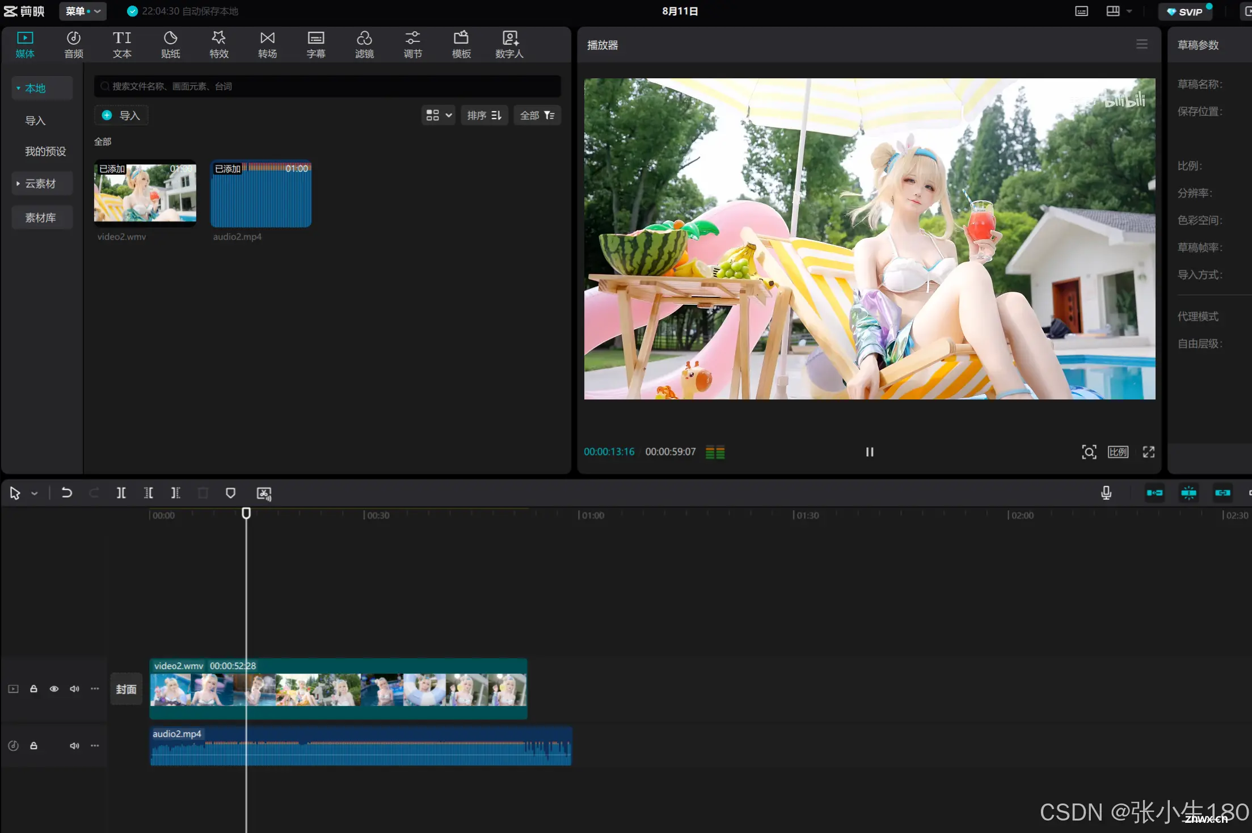Toggle lock icon on video track
The height and width of the screenshot is (833, 1252).
point(33,688)
